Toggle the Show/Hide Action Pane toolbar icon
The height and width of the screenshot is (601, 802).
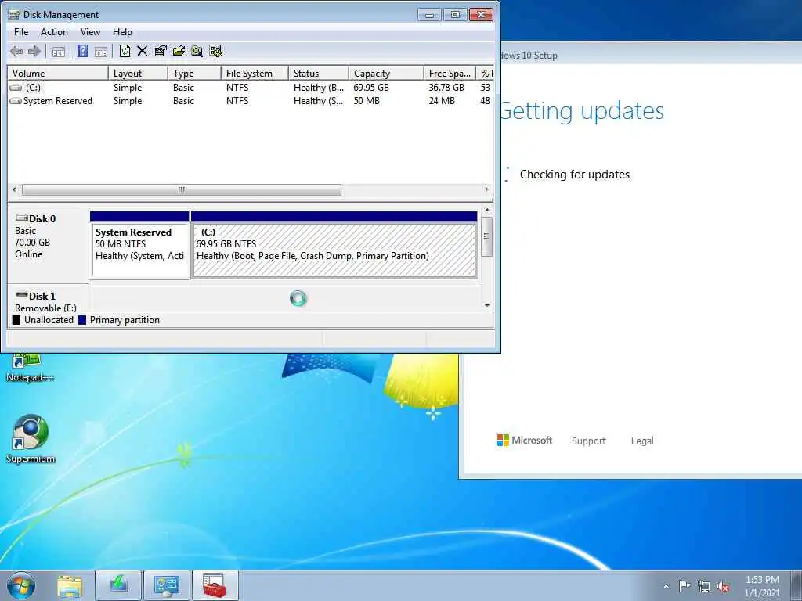101,51
